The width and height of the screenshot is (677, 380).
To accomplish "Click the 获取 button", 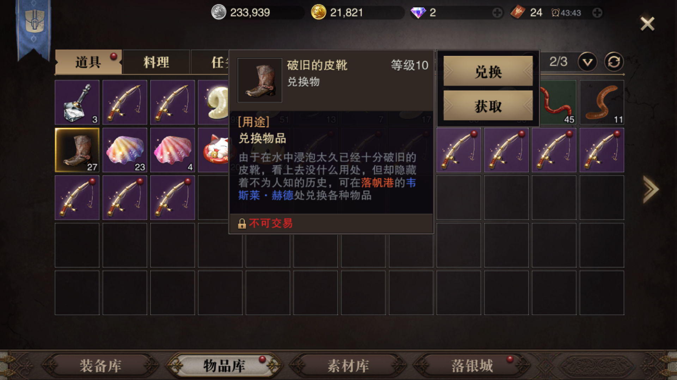I will [x=488, y=106].
